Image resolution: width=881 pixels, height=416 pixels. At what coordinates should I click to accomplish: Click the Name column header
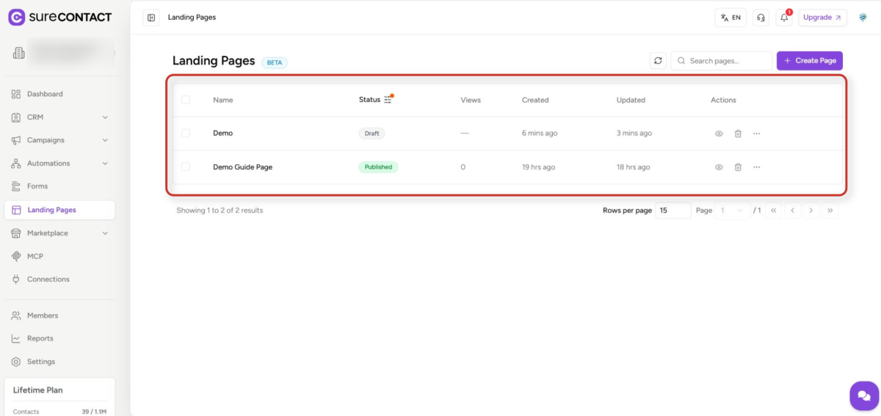(222, 100)
